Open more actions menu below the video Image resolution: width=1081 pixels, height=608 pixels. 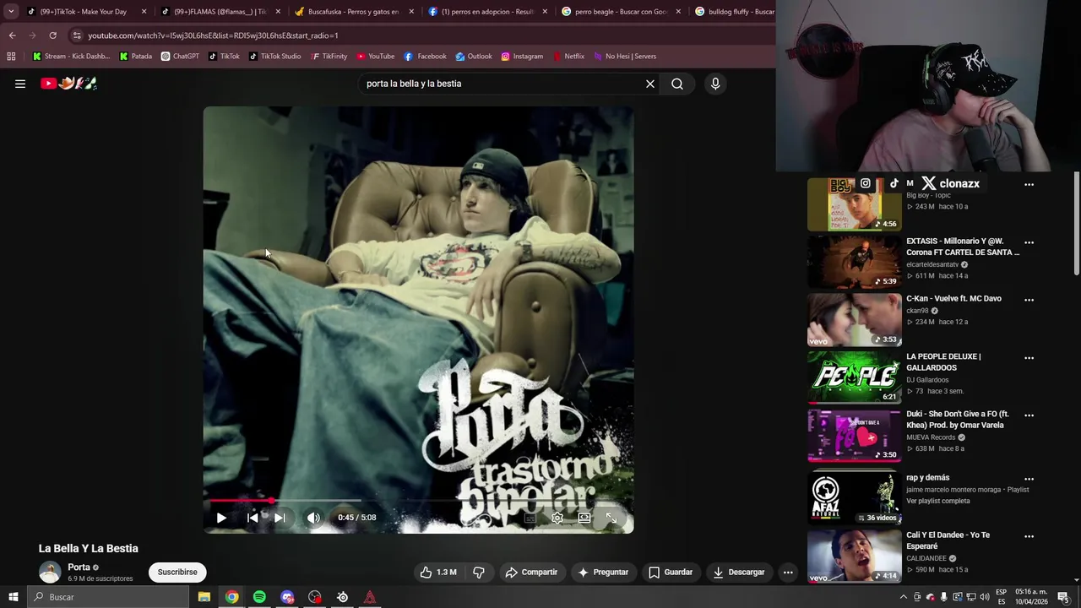788,572
